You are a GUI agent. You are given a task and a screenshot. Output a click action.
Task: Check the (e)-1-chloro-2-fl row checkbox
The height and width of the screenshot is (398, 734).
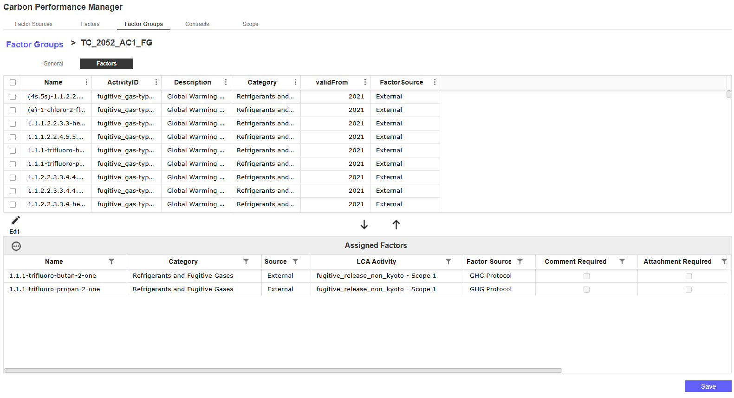tap(13, 110)
